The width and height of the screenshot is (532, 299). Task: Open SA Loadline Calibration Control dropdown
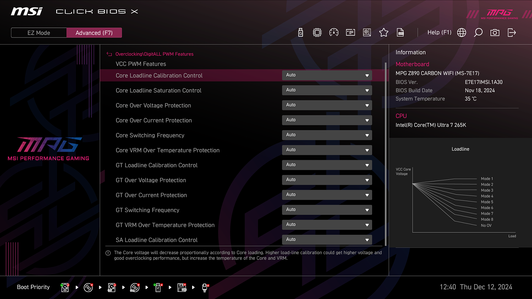[x=327, y=240]
